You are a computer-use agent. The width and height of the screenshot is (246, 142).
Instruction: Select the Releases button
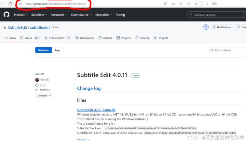[44, 50]
